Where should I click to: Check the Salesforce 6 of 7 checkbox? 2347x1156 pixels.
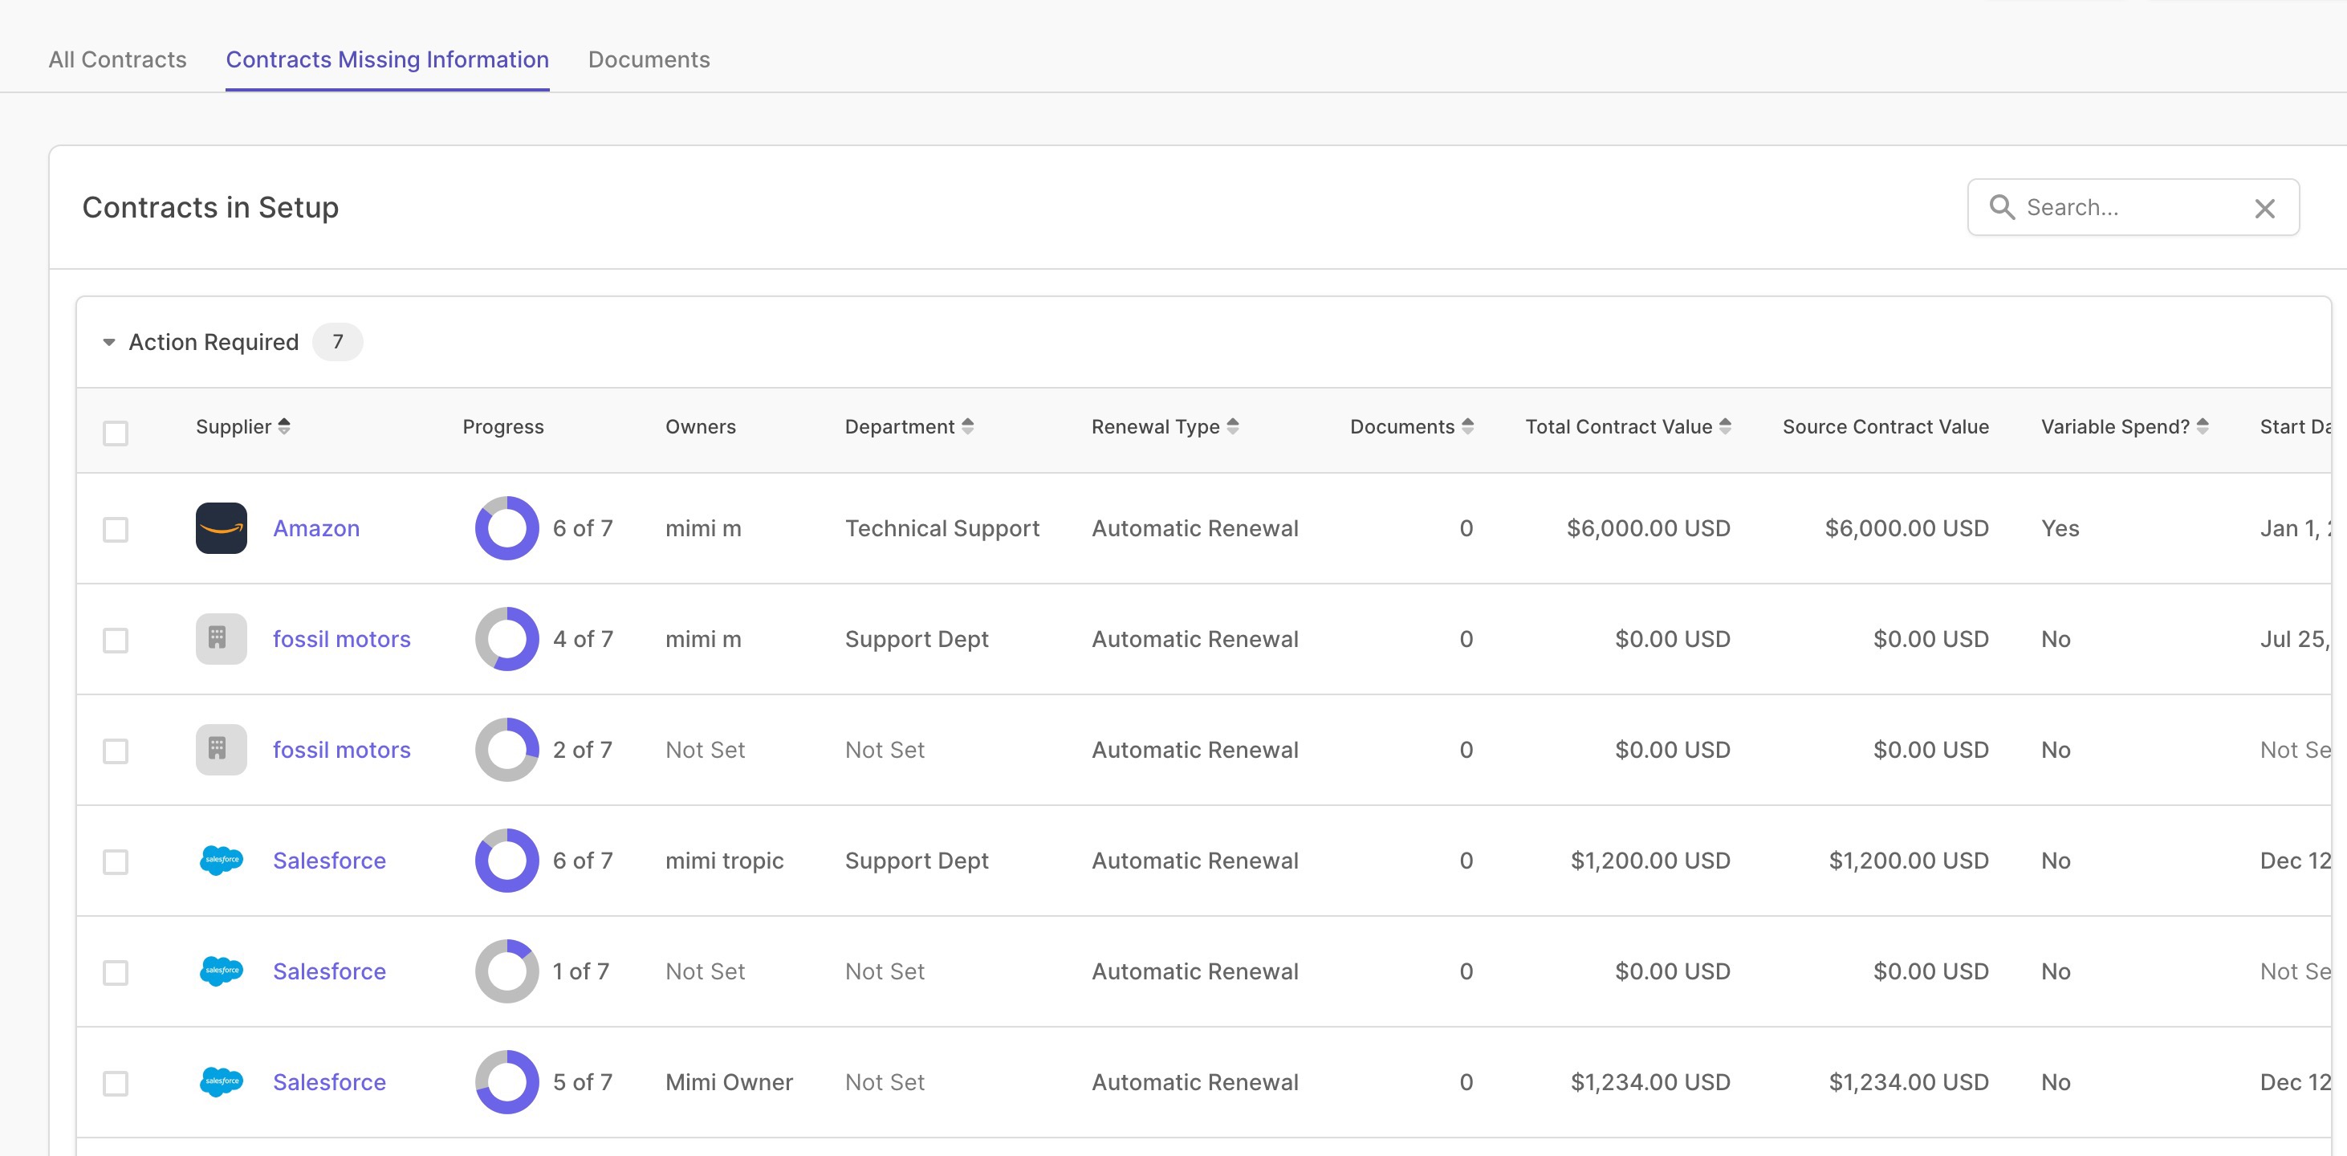pos(116,861)
